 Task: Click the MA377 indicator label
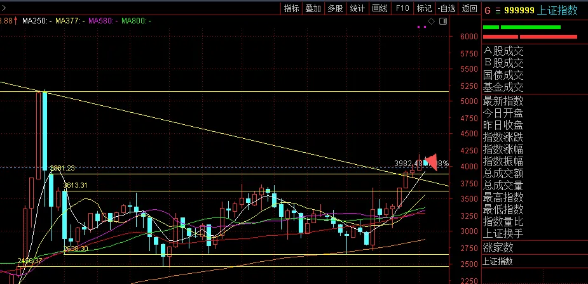pyautogui.click(x=70, y=21)
